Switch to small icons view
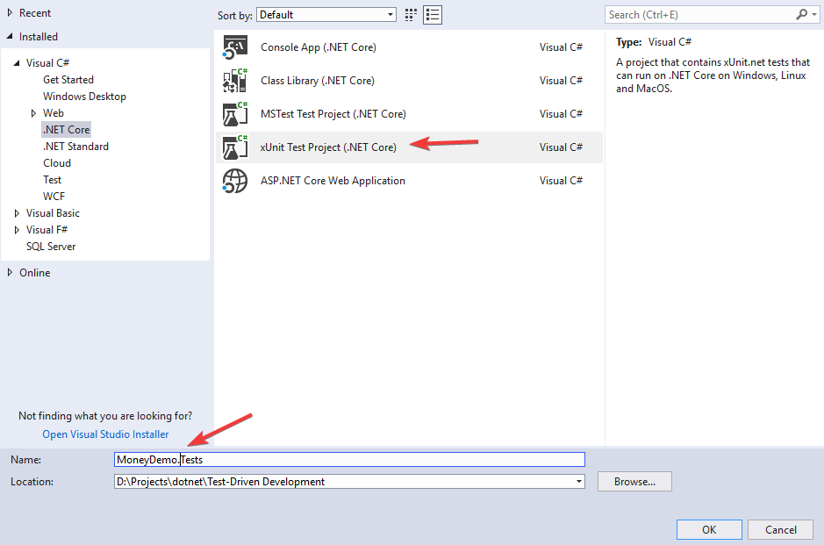 tap(411, 15)
